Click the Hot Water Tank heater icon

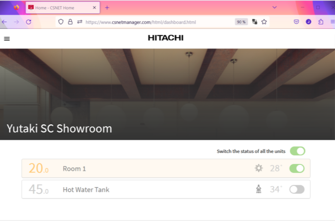tap(259, 189)
